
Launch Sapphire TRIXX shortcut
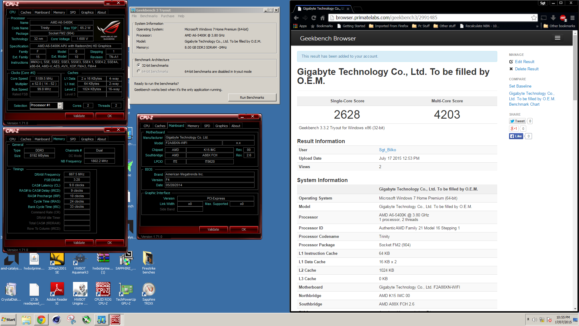[x=149, y=294]
